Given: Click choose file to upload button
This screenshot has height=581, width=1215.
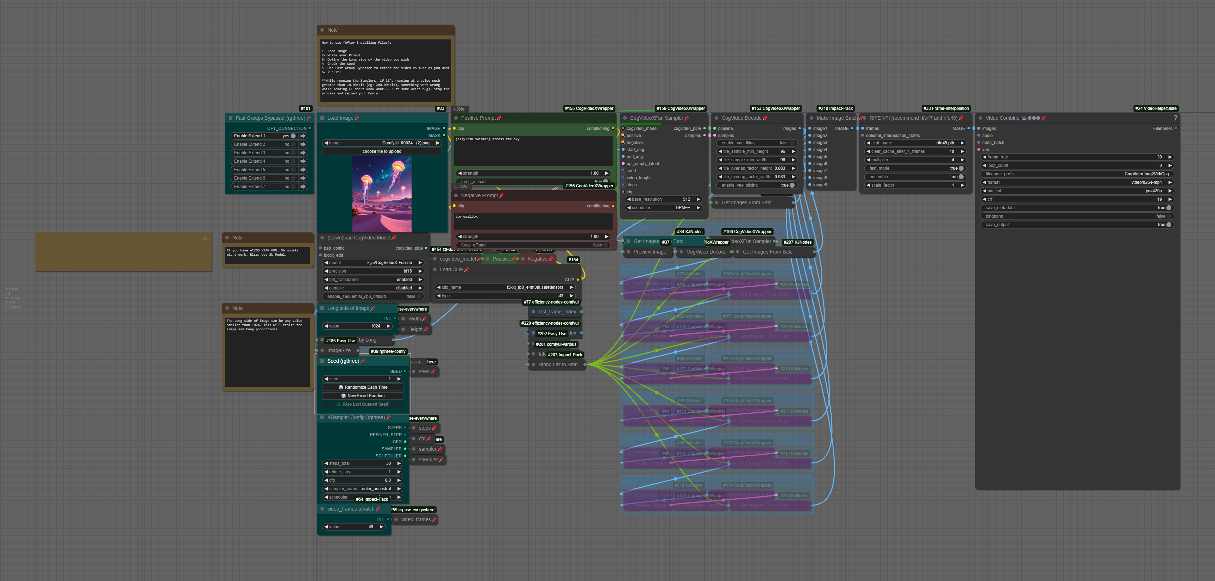Looking at the screenshot, I should point(382,151).
